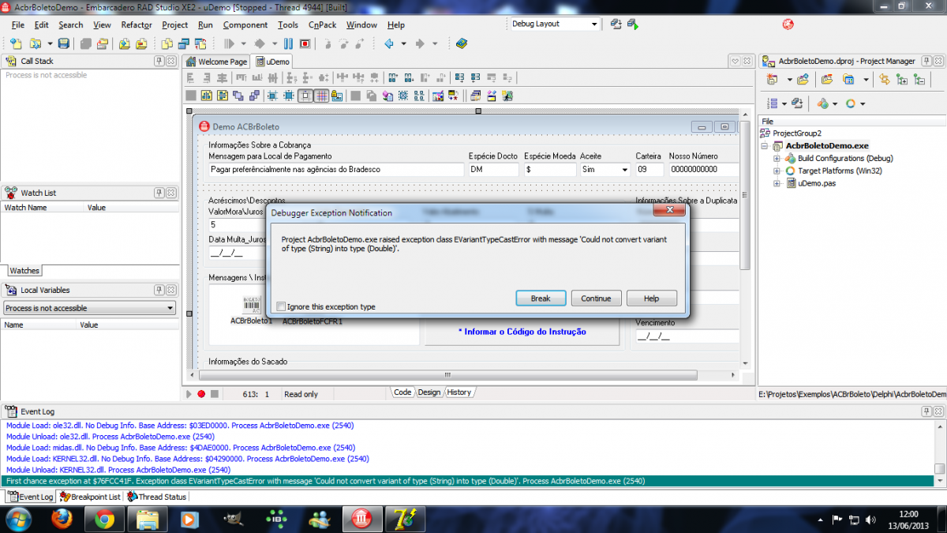
Task: Click the ACBrBoleto1 barcode component on form
Action: [x=251, y=304]
